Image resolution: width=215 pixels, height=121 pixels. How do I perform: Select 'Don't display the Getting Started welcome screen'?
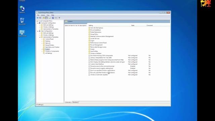pyautogui.click(x=107, y=62)
